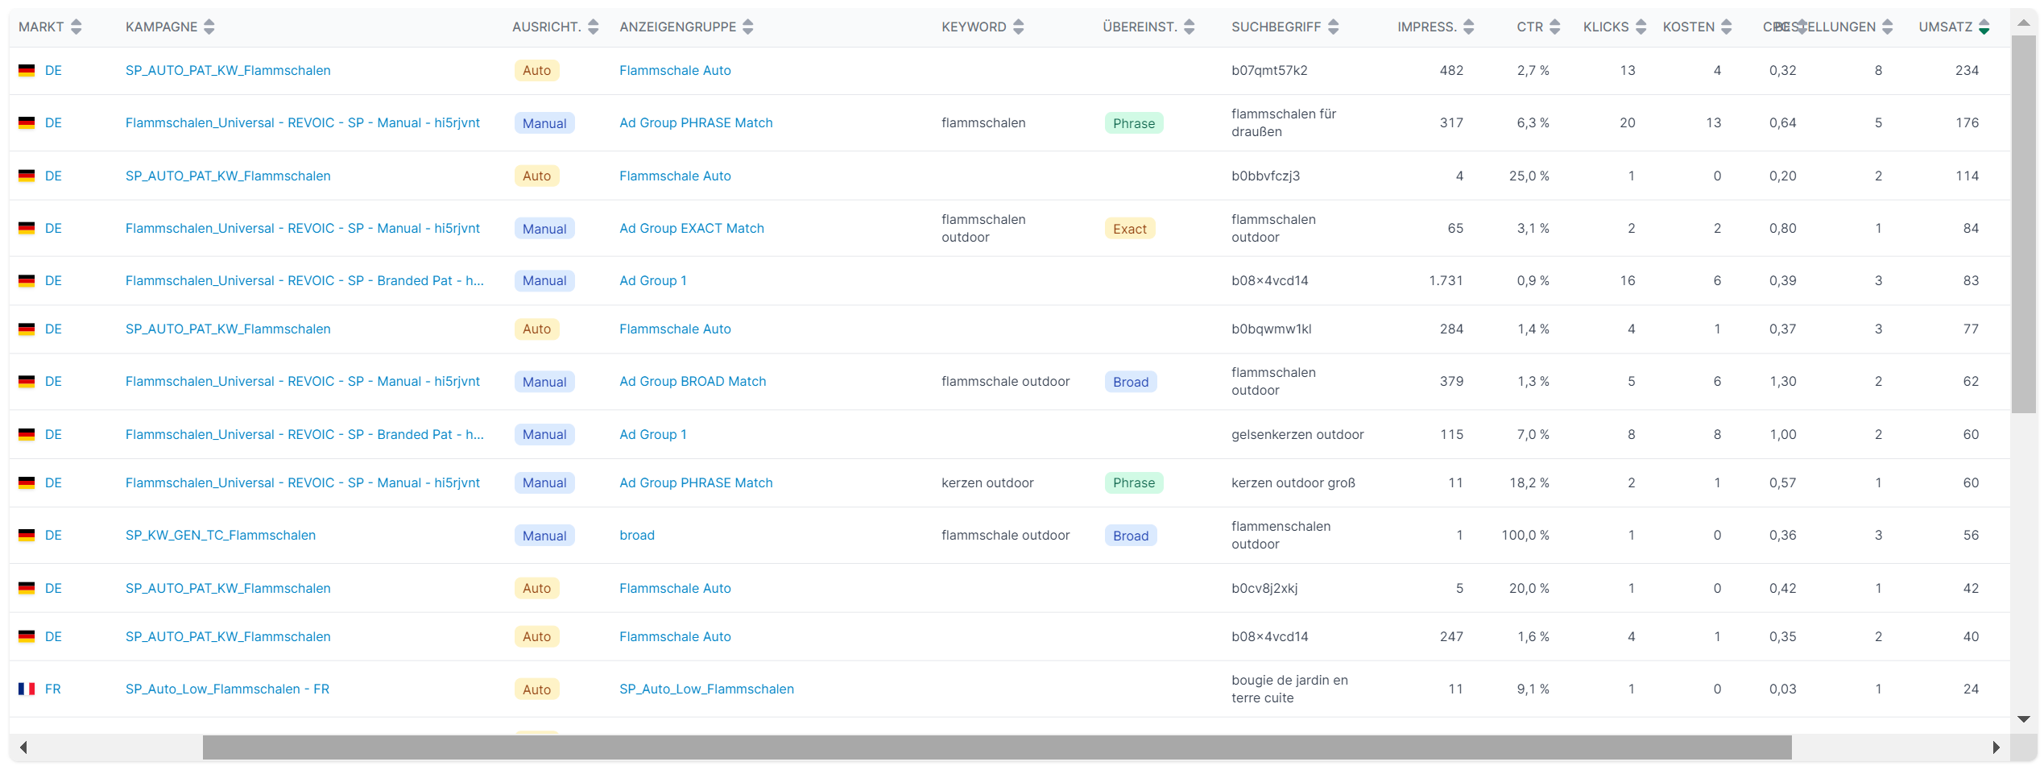Sort by IMPRESS. column arrows
Image resolution: width=2044 pixels, height=770 pixels.
point(1468,27)
